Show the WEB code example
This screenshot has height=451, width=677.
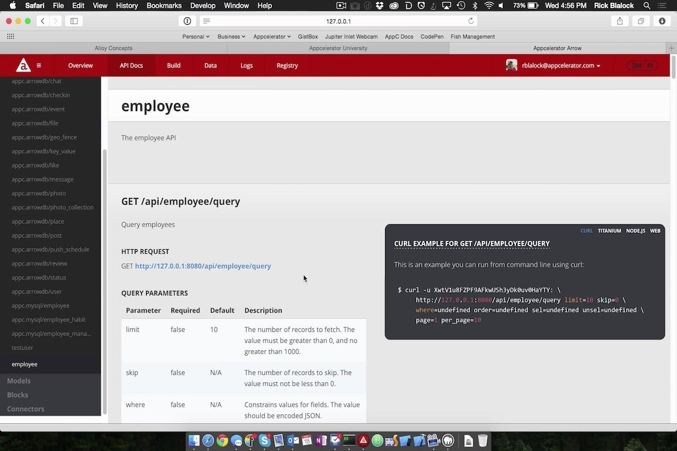[655, 231]
